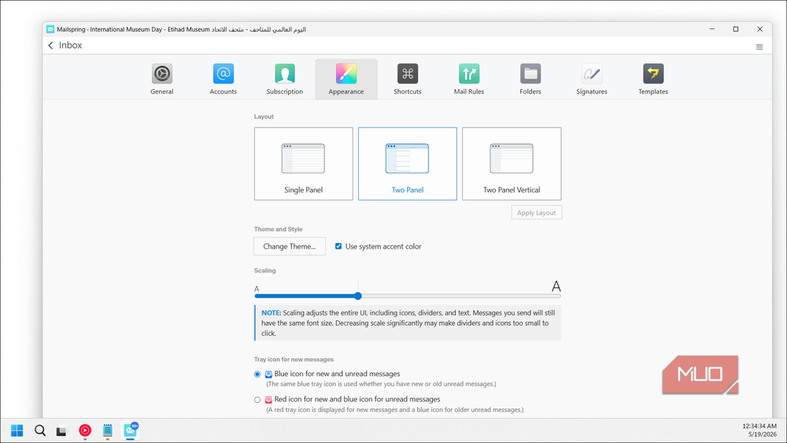
Task: Switch to the Templates tab
Action: click(x=653, y=79)
